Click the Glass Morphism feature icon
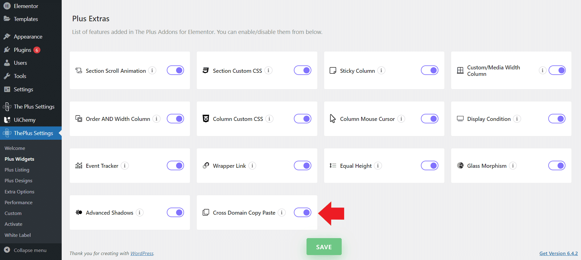Screen dimensions: 581x260 point(460,166)
